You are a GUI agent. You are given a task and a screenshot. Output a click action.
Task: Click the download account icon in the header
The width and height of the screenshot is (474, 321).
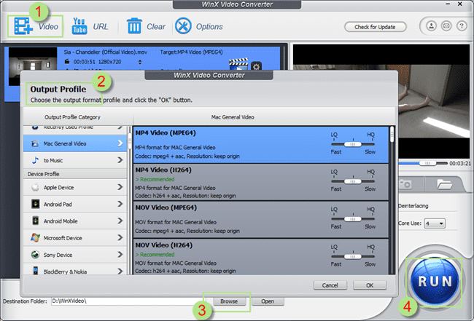(x=432, y=26)
